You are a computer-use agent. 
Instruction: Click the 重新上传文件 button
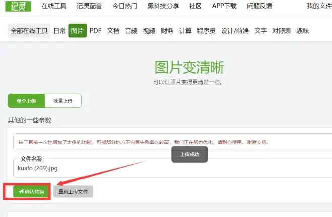(x=73, y=191)
